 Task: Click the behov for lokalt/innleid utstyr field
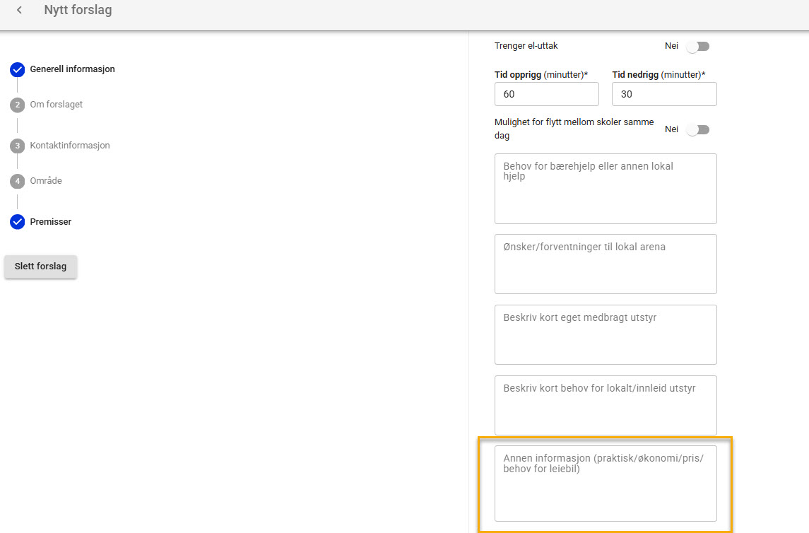click(606, 405)
